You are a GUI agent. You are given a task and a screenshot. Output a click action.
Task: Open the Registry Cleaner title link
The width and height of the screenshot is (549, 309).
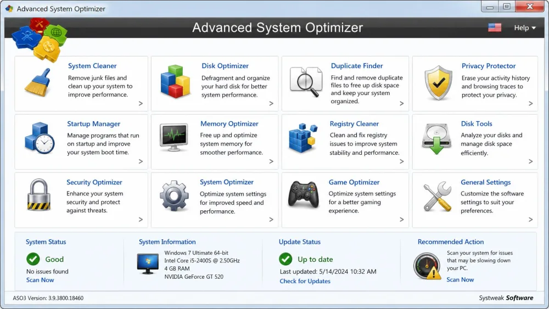coord(354,124)
